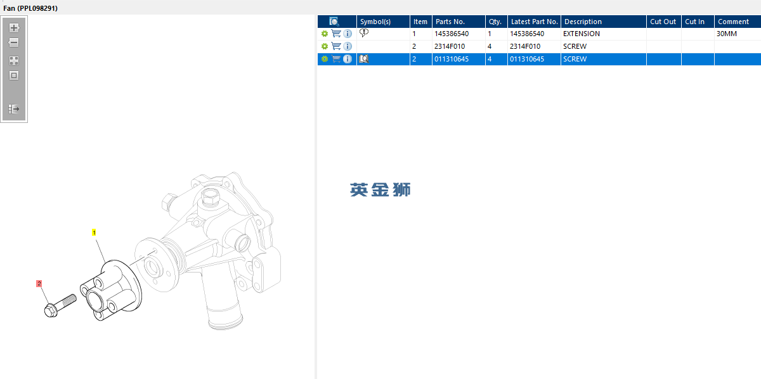Click the four-squares grid view icon
Image resolution: width=761 pixels, height=379 pixels.
pyautogui.click(x=14, y=61)
